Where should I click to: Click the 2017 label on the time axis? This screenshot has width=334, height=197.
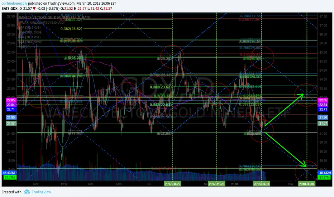64,184
